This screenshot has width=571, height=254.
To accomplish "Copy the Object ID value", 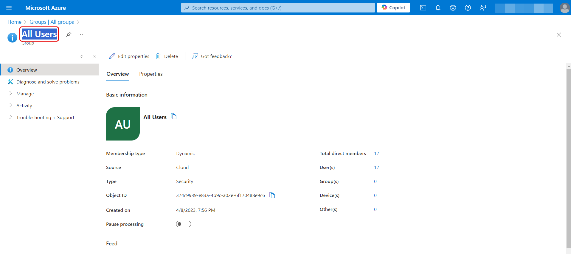I will [272, 195].
